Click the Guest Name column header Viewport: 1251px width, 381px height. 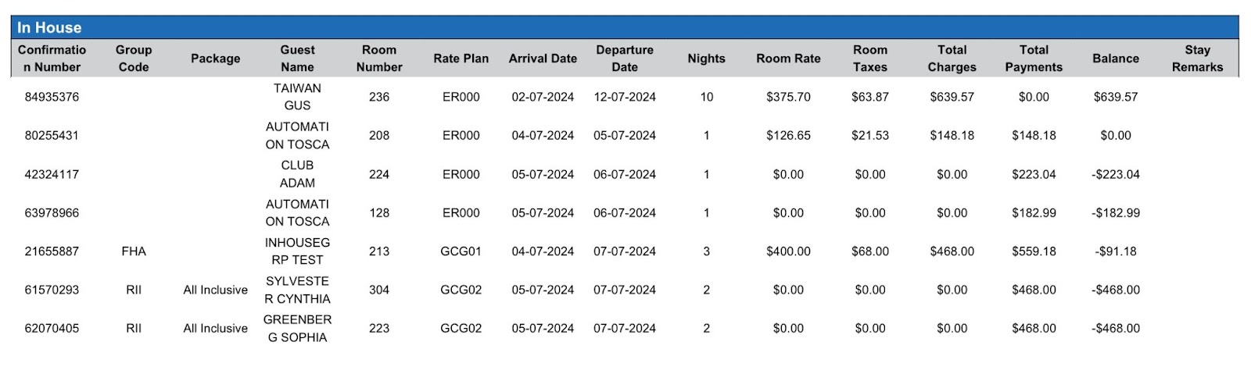click(x=297, y=59)
